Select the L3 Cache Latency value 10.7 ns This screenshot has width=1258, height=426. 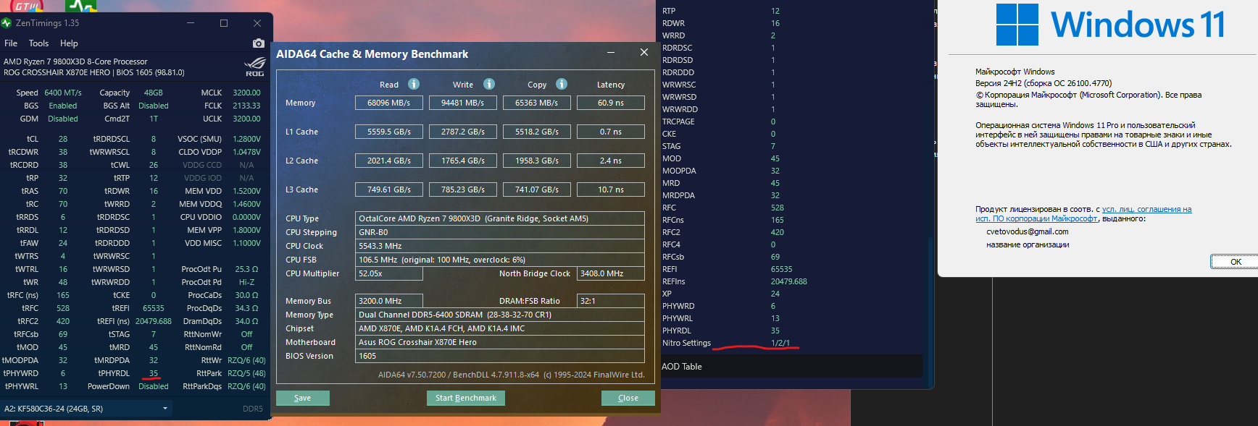(611, 189)
